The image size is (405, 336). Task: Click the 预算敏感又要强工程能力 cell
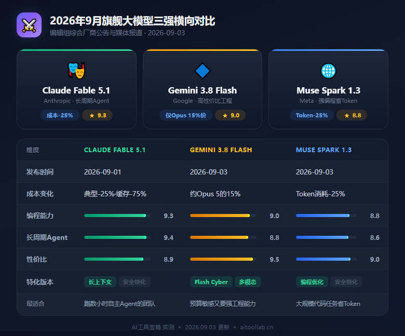tap(223, 304)
